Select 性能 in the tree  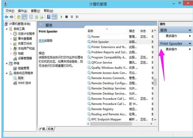21,53
